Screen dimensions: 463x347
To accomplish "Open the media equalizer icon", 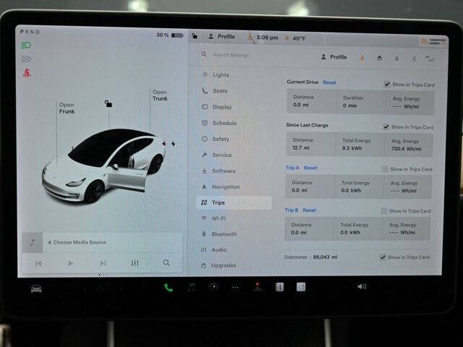I will click(x=135, y=262).
